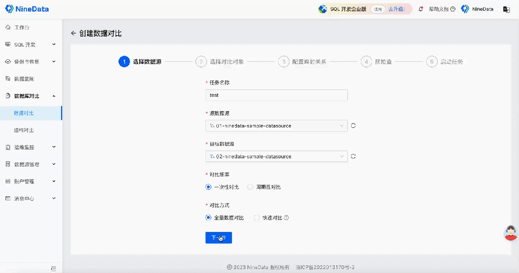Viewport: 519px width, 273px height.
Task: Expand 账户管理 menu chevron
Action: pyautogui.click(x=54, y=181)
